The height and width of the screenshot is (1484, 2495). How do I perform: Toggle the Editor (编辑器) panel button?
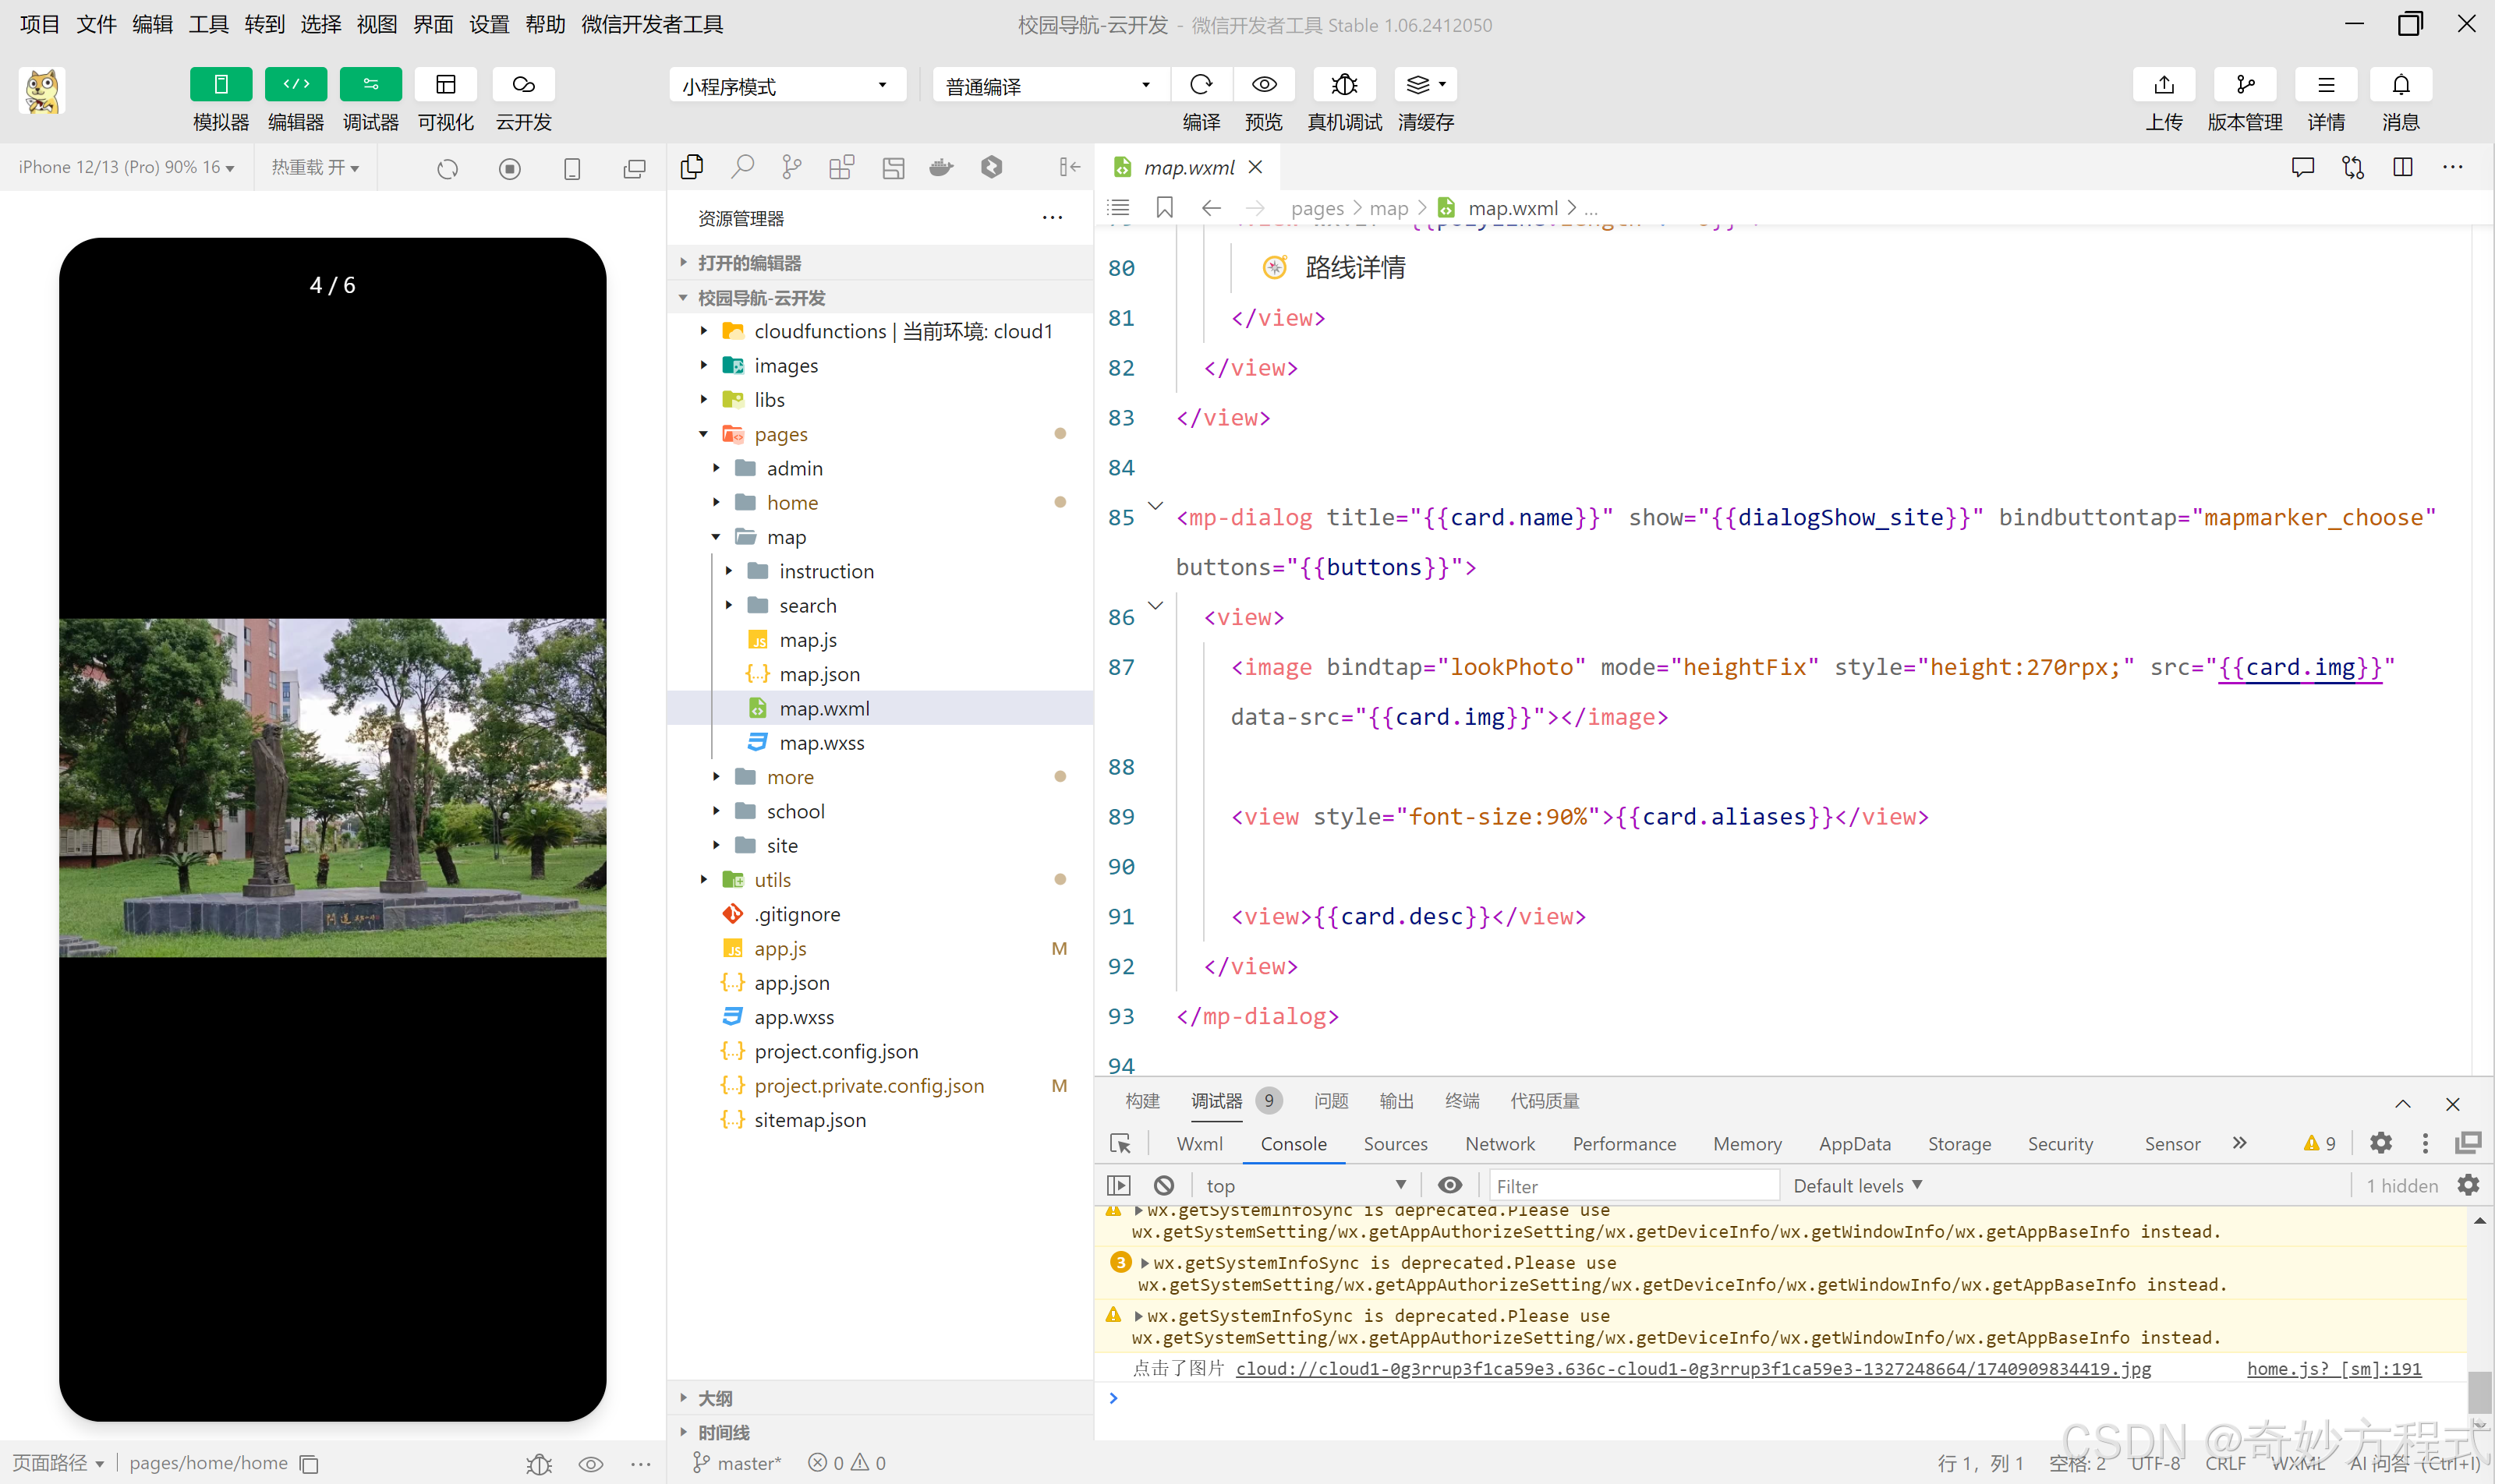coord(296,85)
